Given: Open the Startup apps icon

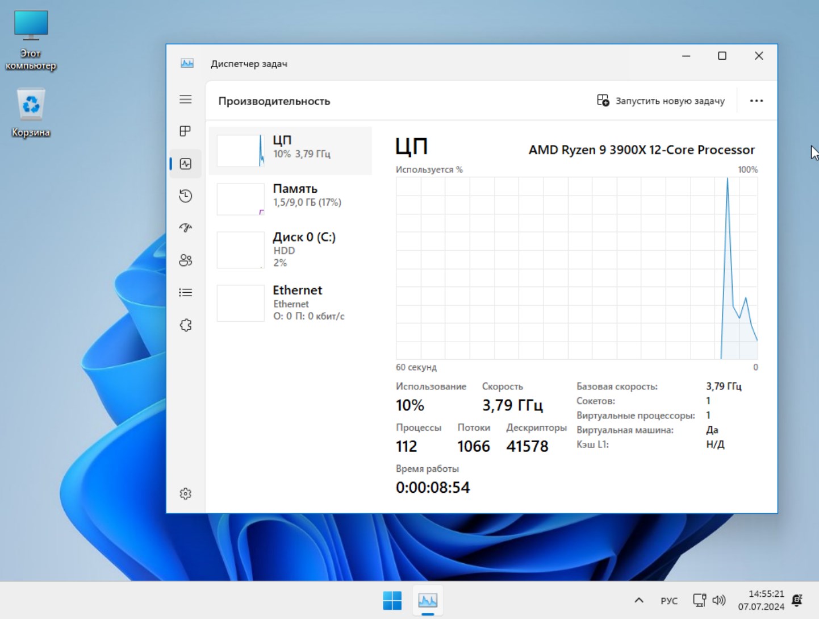Looking at the screenshot, I should point(186,228).
